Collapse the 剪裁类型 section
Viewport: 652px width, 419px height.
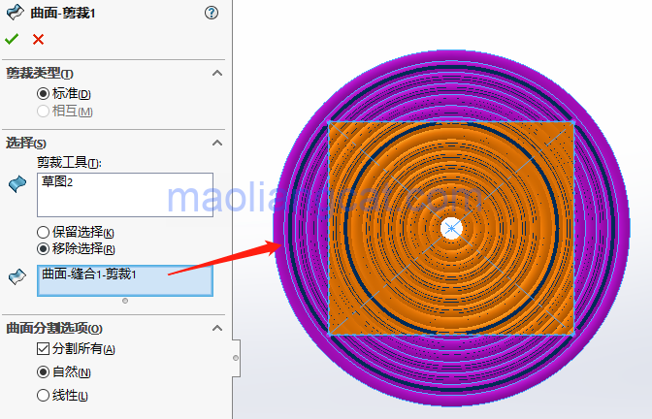click(217, 73)
